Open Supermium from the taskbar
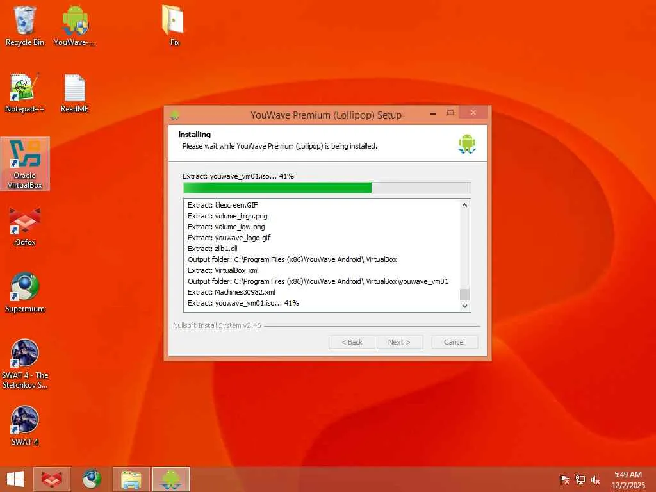 tap(91, 479)
